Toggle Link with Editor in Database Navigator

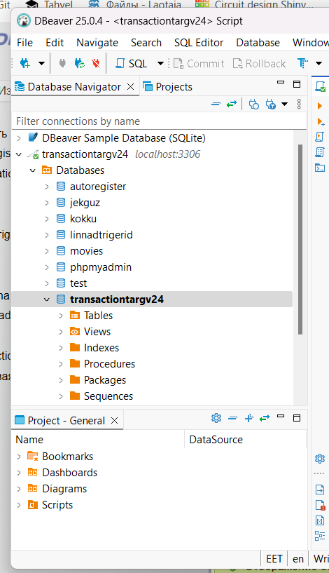[x=232, y=104]
